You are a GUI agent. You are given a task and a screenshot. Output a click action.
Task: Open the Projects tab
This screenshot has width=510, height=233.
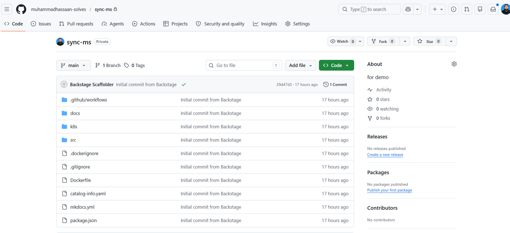coord(176,24)
